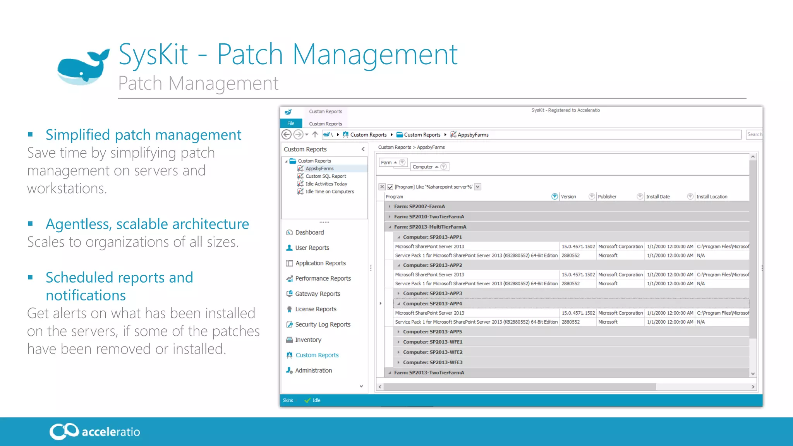Collapse Farm: SP2013-TwoTierFarmA group
793x446 pixels.
coord(390,372)
